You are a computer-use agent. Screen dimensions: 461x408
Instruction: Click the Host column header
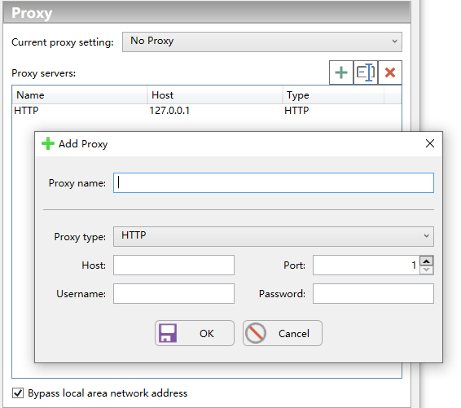tap(215, 95)
